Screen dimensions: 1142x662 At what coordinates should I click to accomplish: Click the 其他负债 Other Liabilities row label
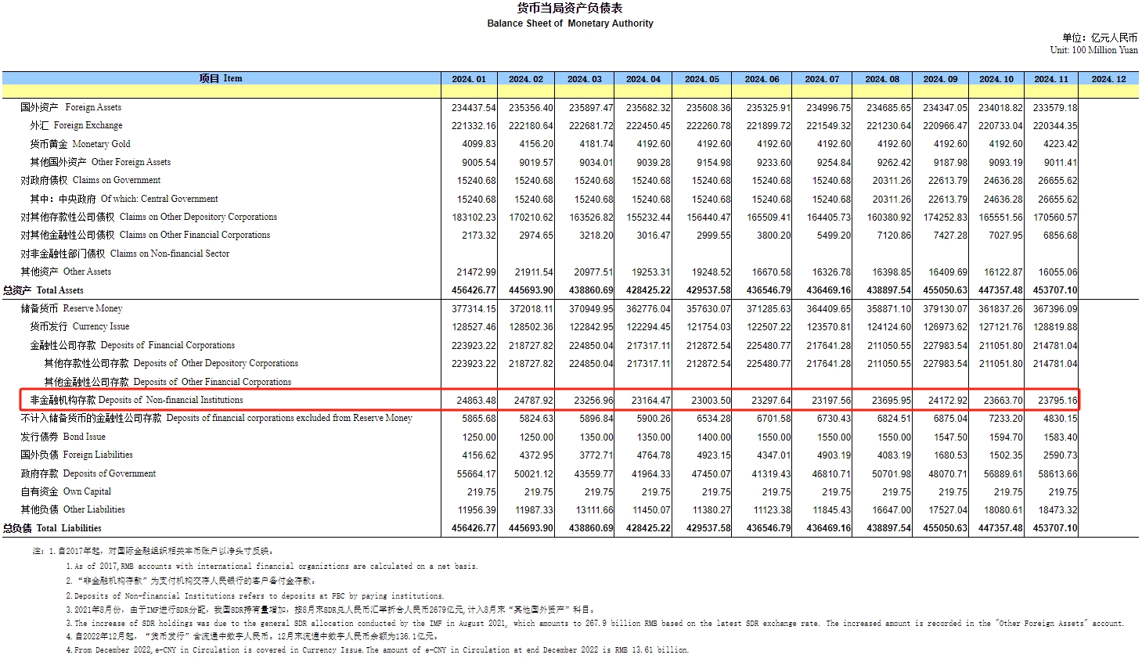coord(73,509)
